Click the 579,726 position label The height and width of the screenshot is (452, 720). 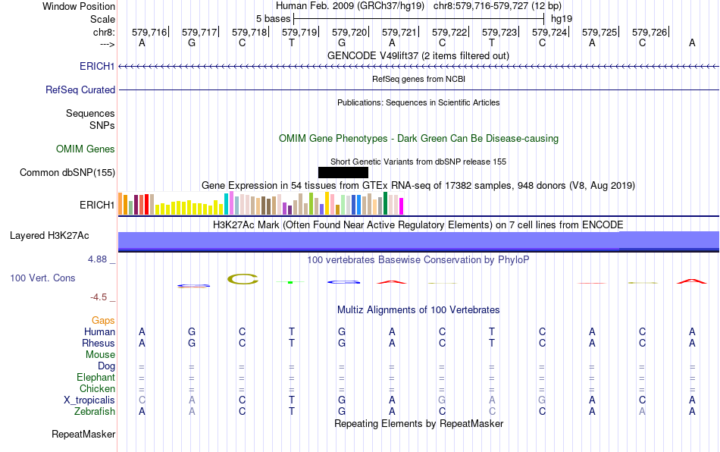650,32
